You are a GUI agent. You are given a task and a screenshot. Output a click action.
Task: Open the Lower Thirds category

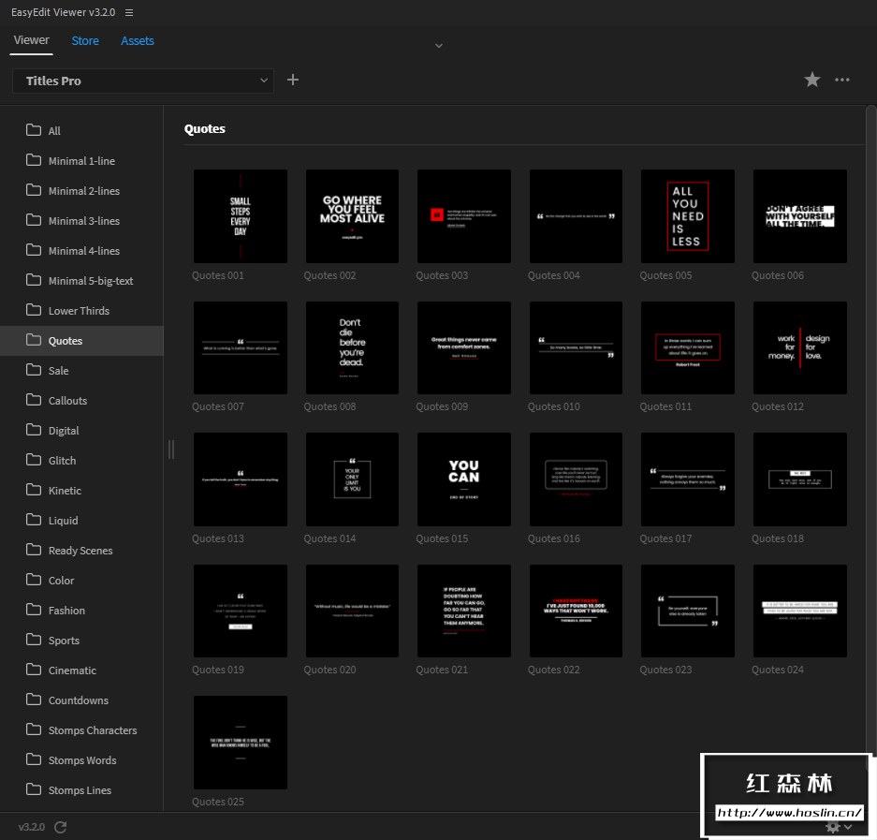(79, 311)
